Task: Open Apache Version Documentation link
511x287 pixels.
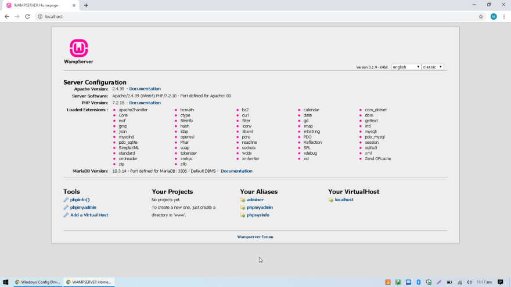Action: 145,89
